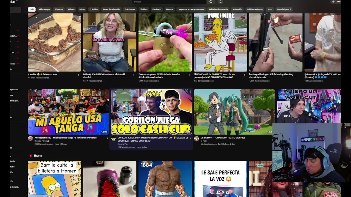Click El Pabi channel avatar
This screenshot has width=351, height=197.
coord(196,139)
